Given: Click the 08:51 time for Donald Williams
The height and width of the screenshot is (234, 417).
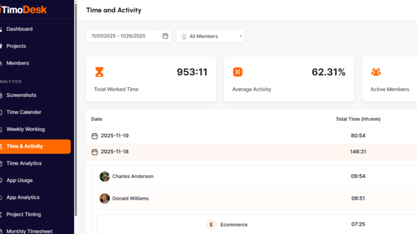Looking at the screenshot, I should click(x=358, y=198).
